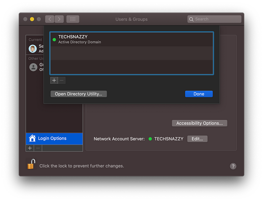Viewport: 263px width, 201px height.
Task: Remove selected directory server with minus button
Action: [61, 81]
